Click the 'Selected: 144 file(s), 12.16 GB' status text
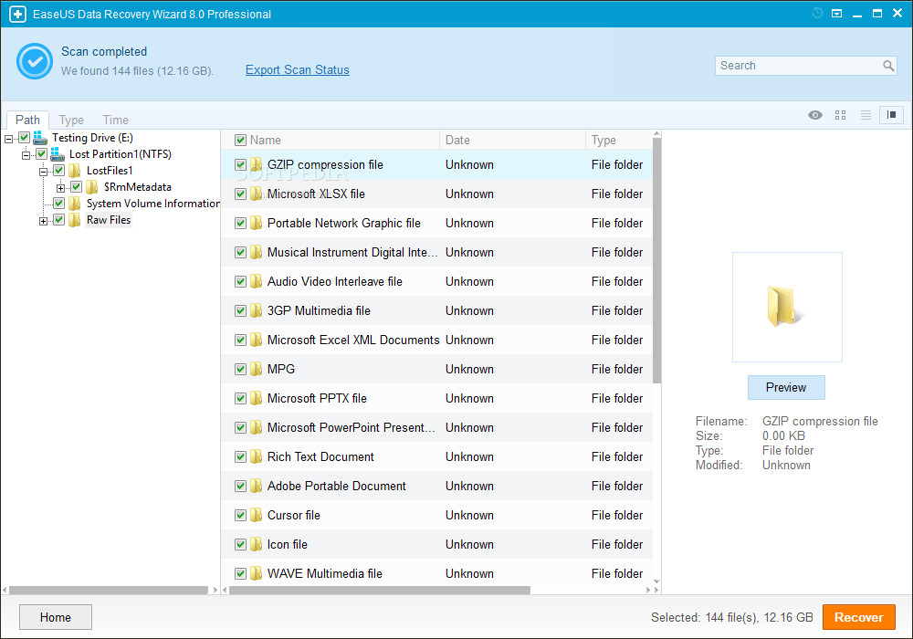 pyautogui.click(x=732, y=617)
